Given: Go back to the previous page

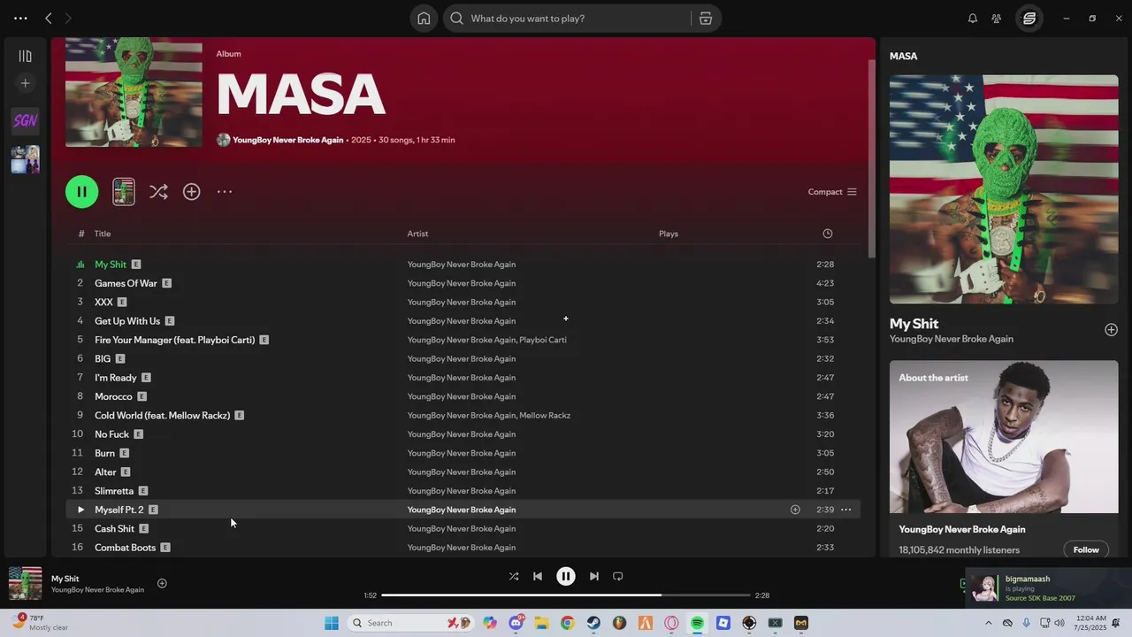Looking at the screenshot, I should click(49, 18).
